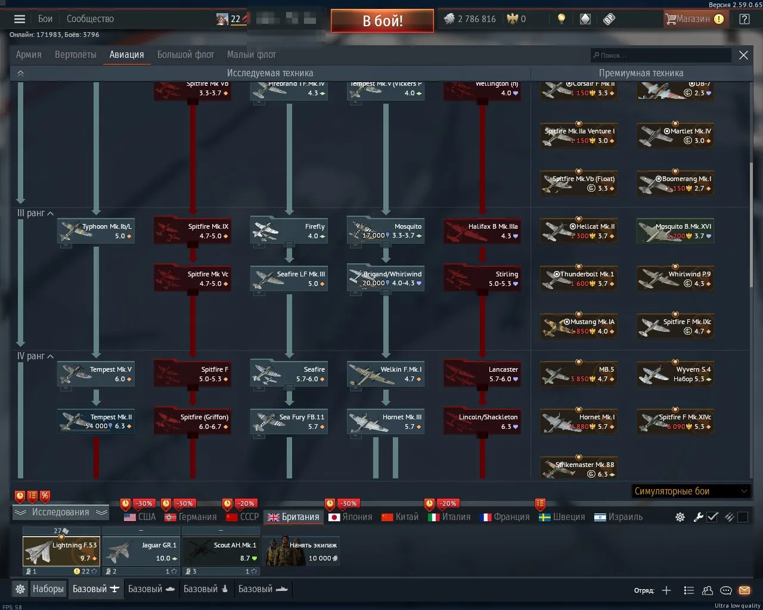Switch to the Армия tab
This screenshot has width=763, height=610.
[x=29, y=54]
